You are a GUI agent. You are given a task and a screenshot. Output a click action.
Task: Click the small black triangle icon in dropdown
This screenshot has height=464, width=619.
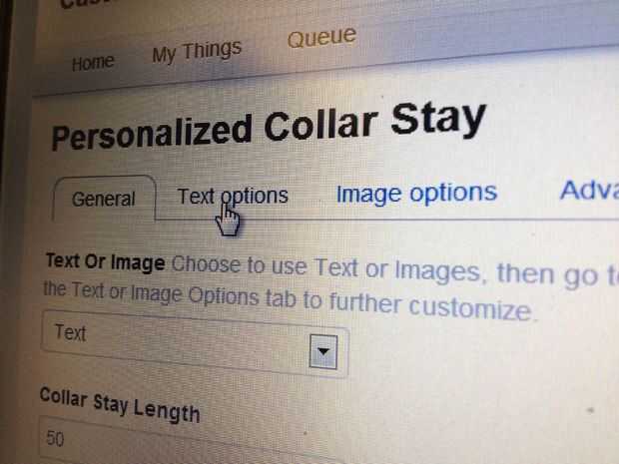(x=323, y=351)
